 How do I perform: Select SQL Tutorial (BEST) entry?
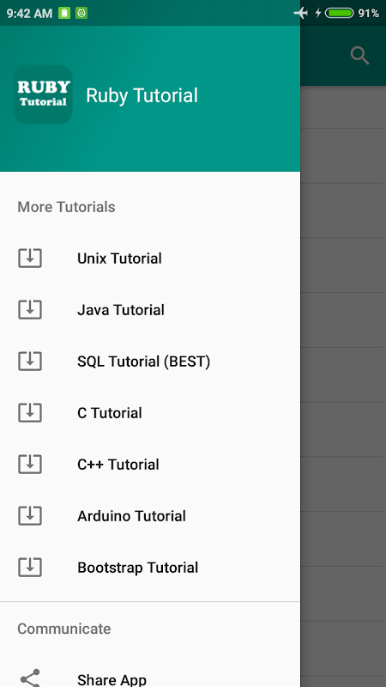[150, 362]
